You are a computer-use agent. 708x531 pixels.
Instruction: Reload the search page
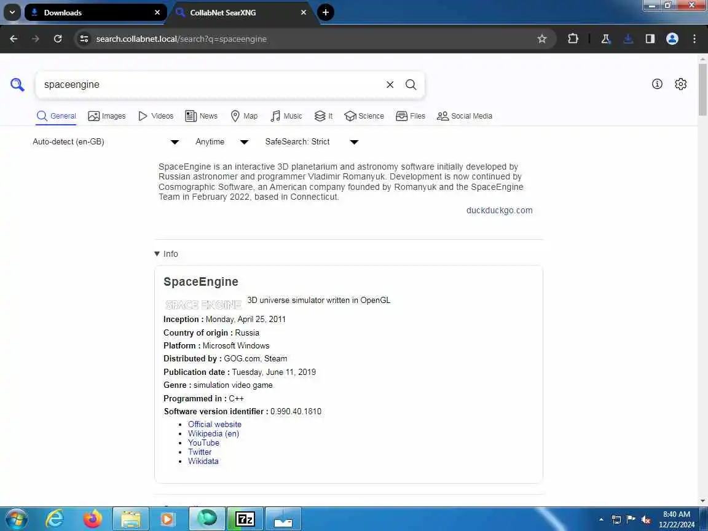click(58, 39)
